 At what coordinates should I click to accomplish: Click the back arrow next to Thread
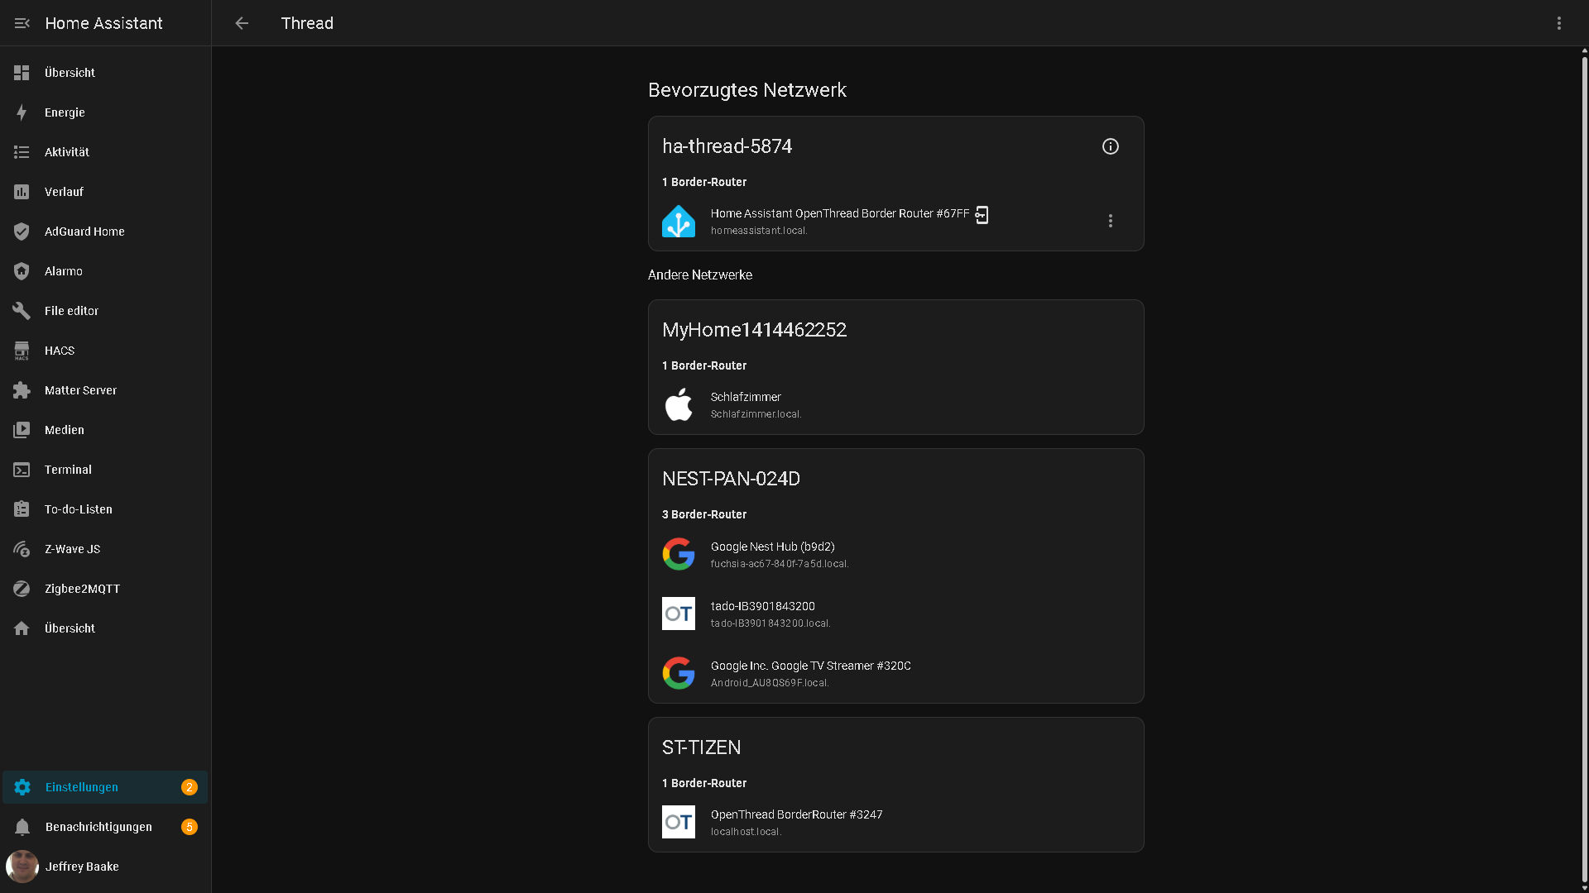pyautogui.click(x=242, y=23)
